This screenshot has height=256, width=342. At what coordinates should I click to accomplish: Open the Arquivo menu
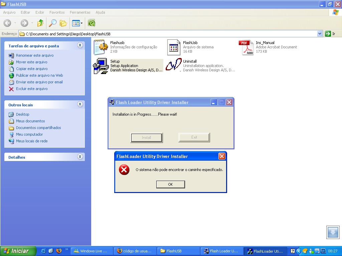pos(9,12)
